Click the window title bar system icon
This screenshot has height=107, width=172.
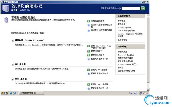(x=2, y=2)
